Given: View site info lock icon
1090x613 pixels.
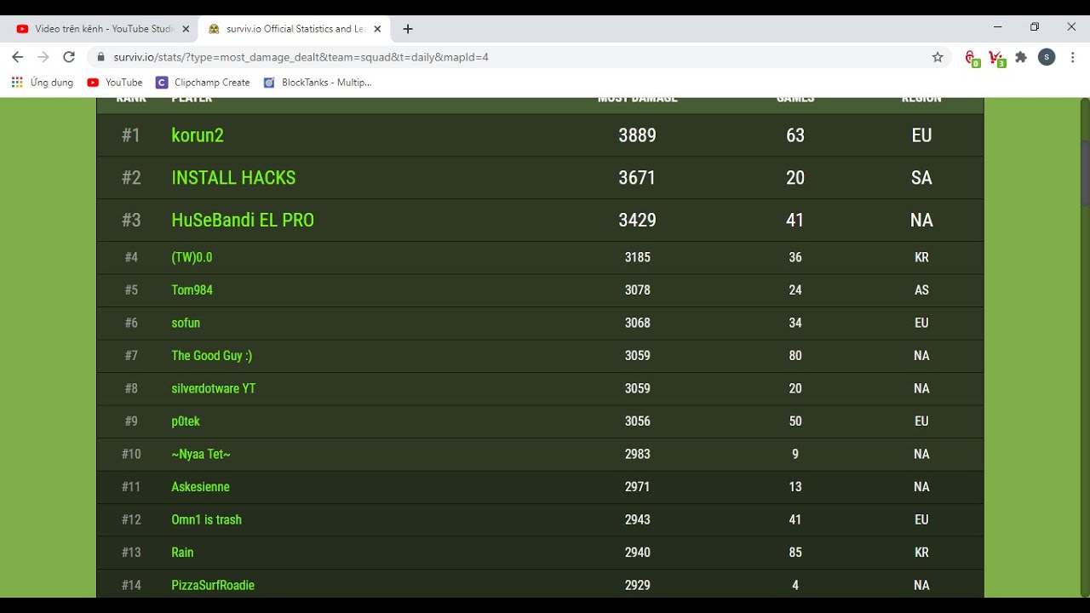Looking at the screenshot, I should tap(100, 57).
